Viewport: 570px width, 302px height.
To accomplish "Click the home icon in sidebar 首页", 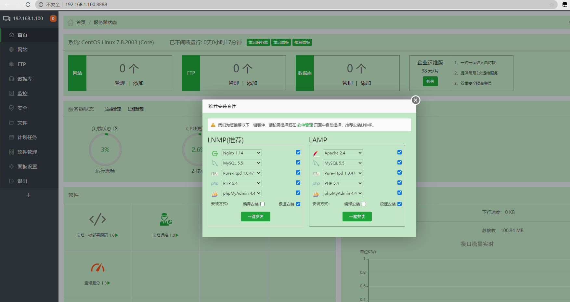I will point(11,35).
